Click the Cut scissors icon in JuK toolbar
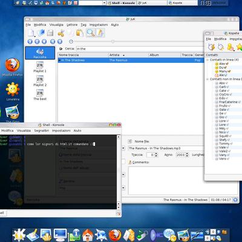 click(61, 33)
